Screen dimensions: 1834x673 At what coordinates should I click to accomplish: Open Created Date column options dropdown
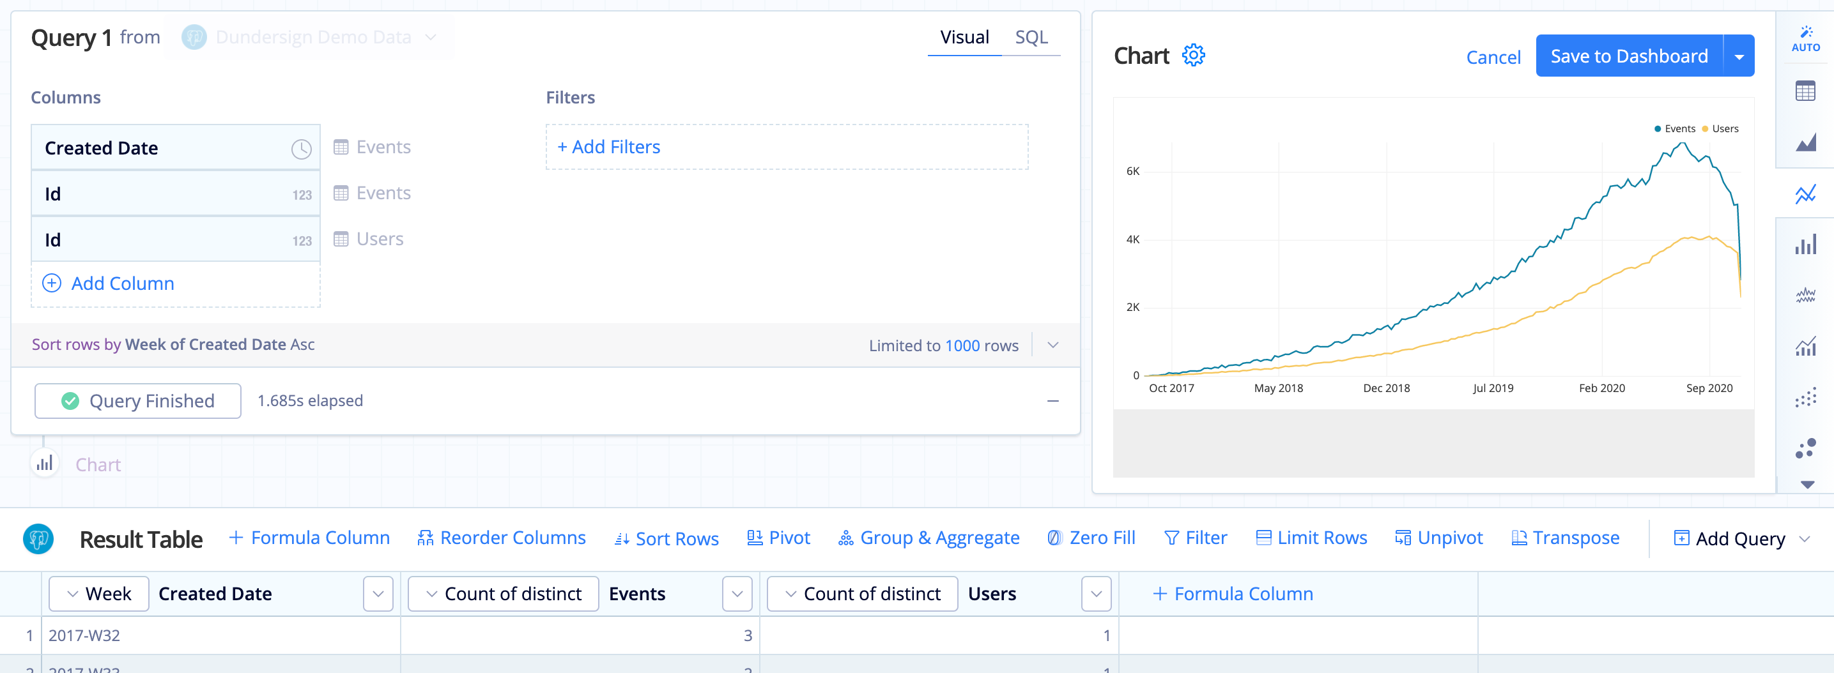[x=378, y=594]
